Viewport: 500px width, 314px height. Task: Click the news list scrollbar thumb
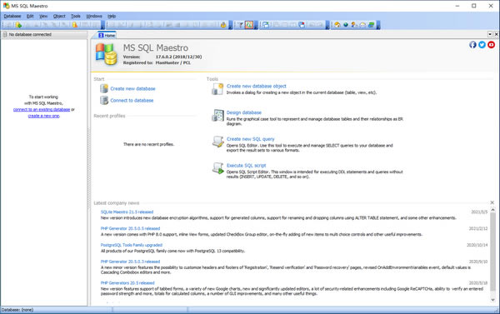click(x=492, y=252)
